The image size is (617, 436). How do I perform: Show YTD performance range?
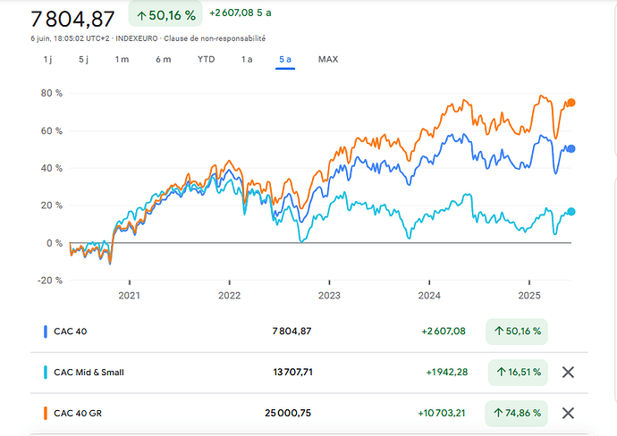point(207,59)
